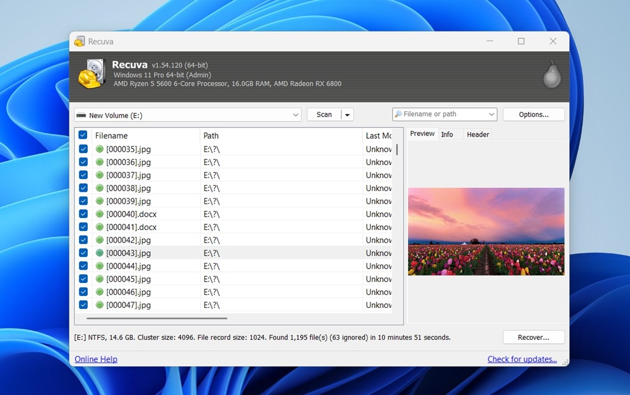Click the green status dot for [000040].docx

(x=100, y=215)
